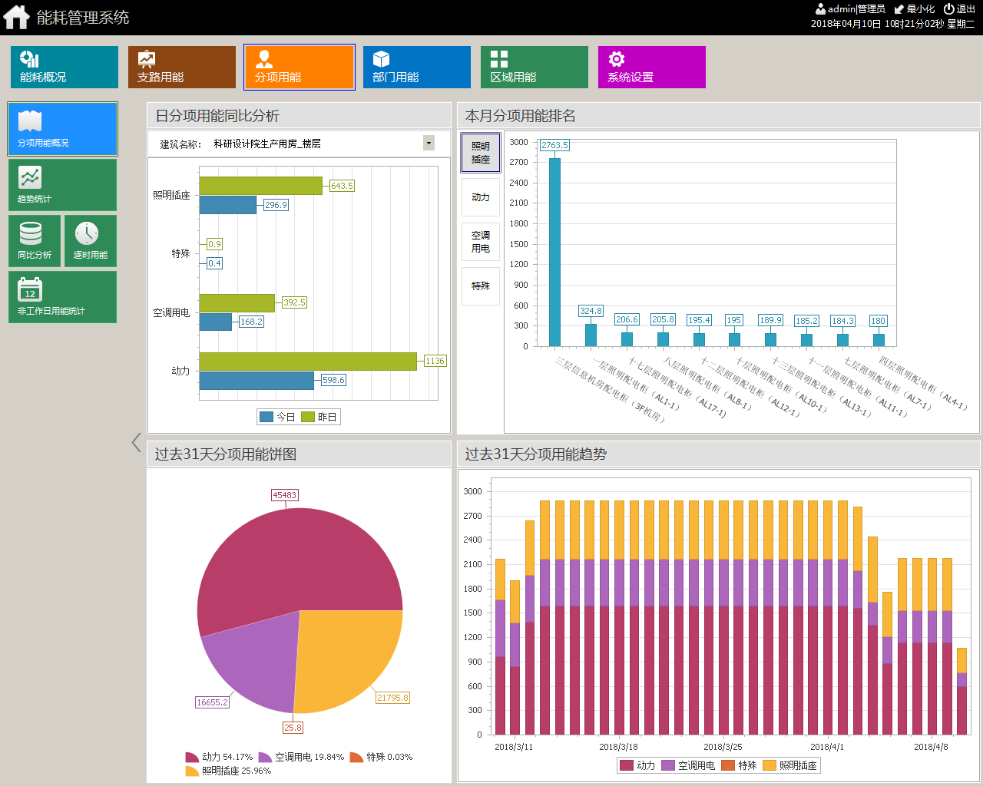Image resolution: width=983 pixels, height=786 pixels.
Task: Click 最小化 minimize link in header
Action: coord(915,9)
